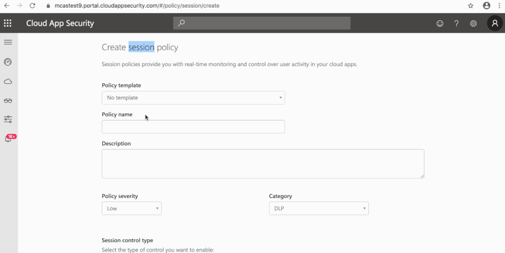Open the Policy template dropdown
This screenshot has height=253, width=505.
193,98
